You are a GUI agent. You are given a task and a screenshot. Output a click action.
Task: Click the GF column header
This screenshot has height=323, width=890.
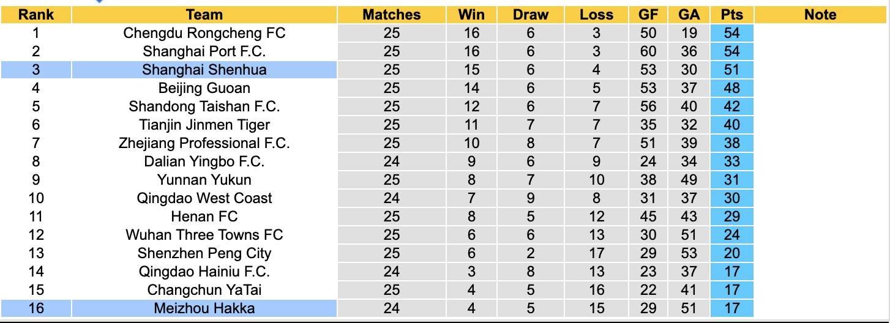(648, 15)
